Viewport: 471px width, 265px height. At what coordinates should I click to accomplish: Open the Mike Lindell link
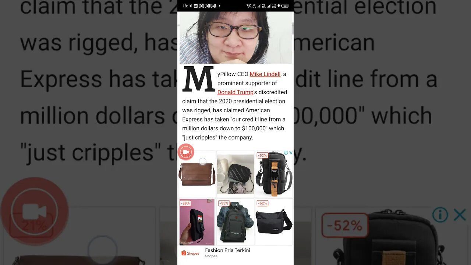click(x=265, y=74)
